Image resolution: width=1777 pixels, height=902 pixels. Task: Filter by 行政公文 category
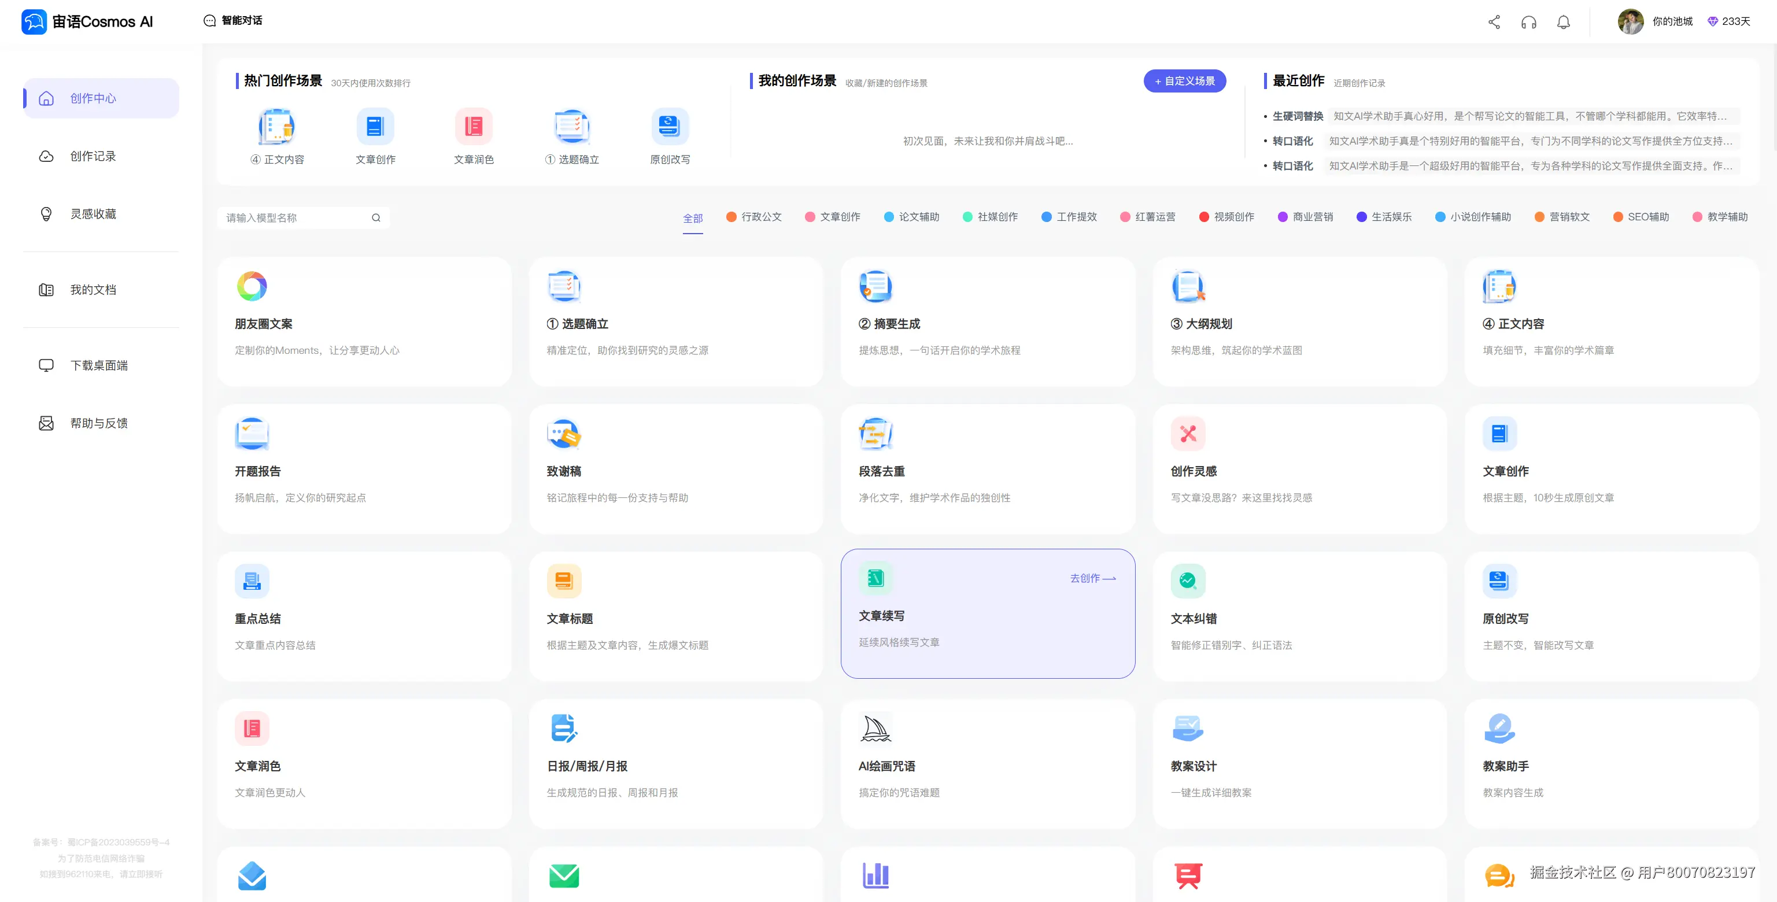754,217
